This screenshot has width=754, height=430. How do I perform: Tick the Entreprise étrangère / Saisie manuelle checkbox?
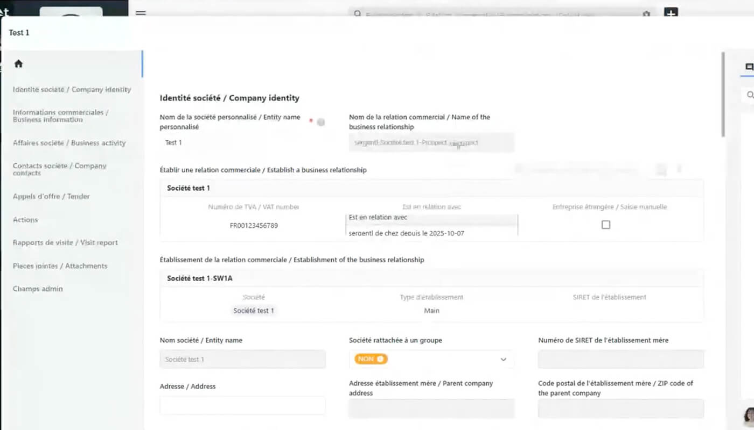(x=606, y=225)
